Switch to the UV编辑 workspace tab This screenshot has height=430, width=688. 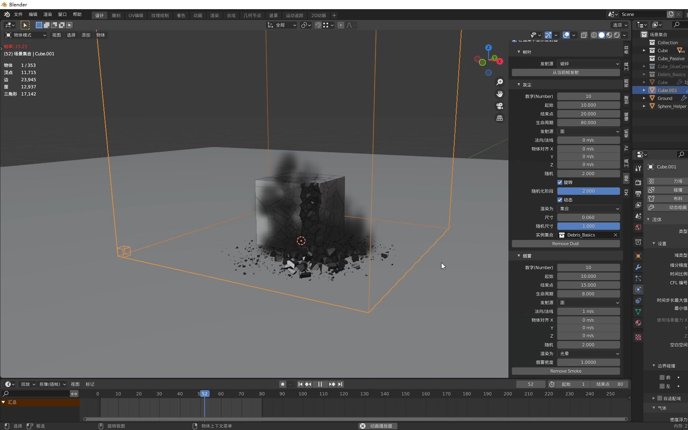coord(135,16)
